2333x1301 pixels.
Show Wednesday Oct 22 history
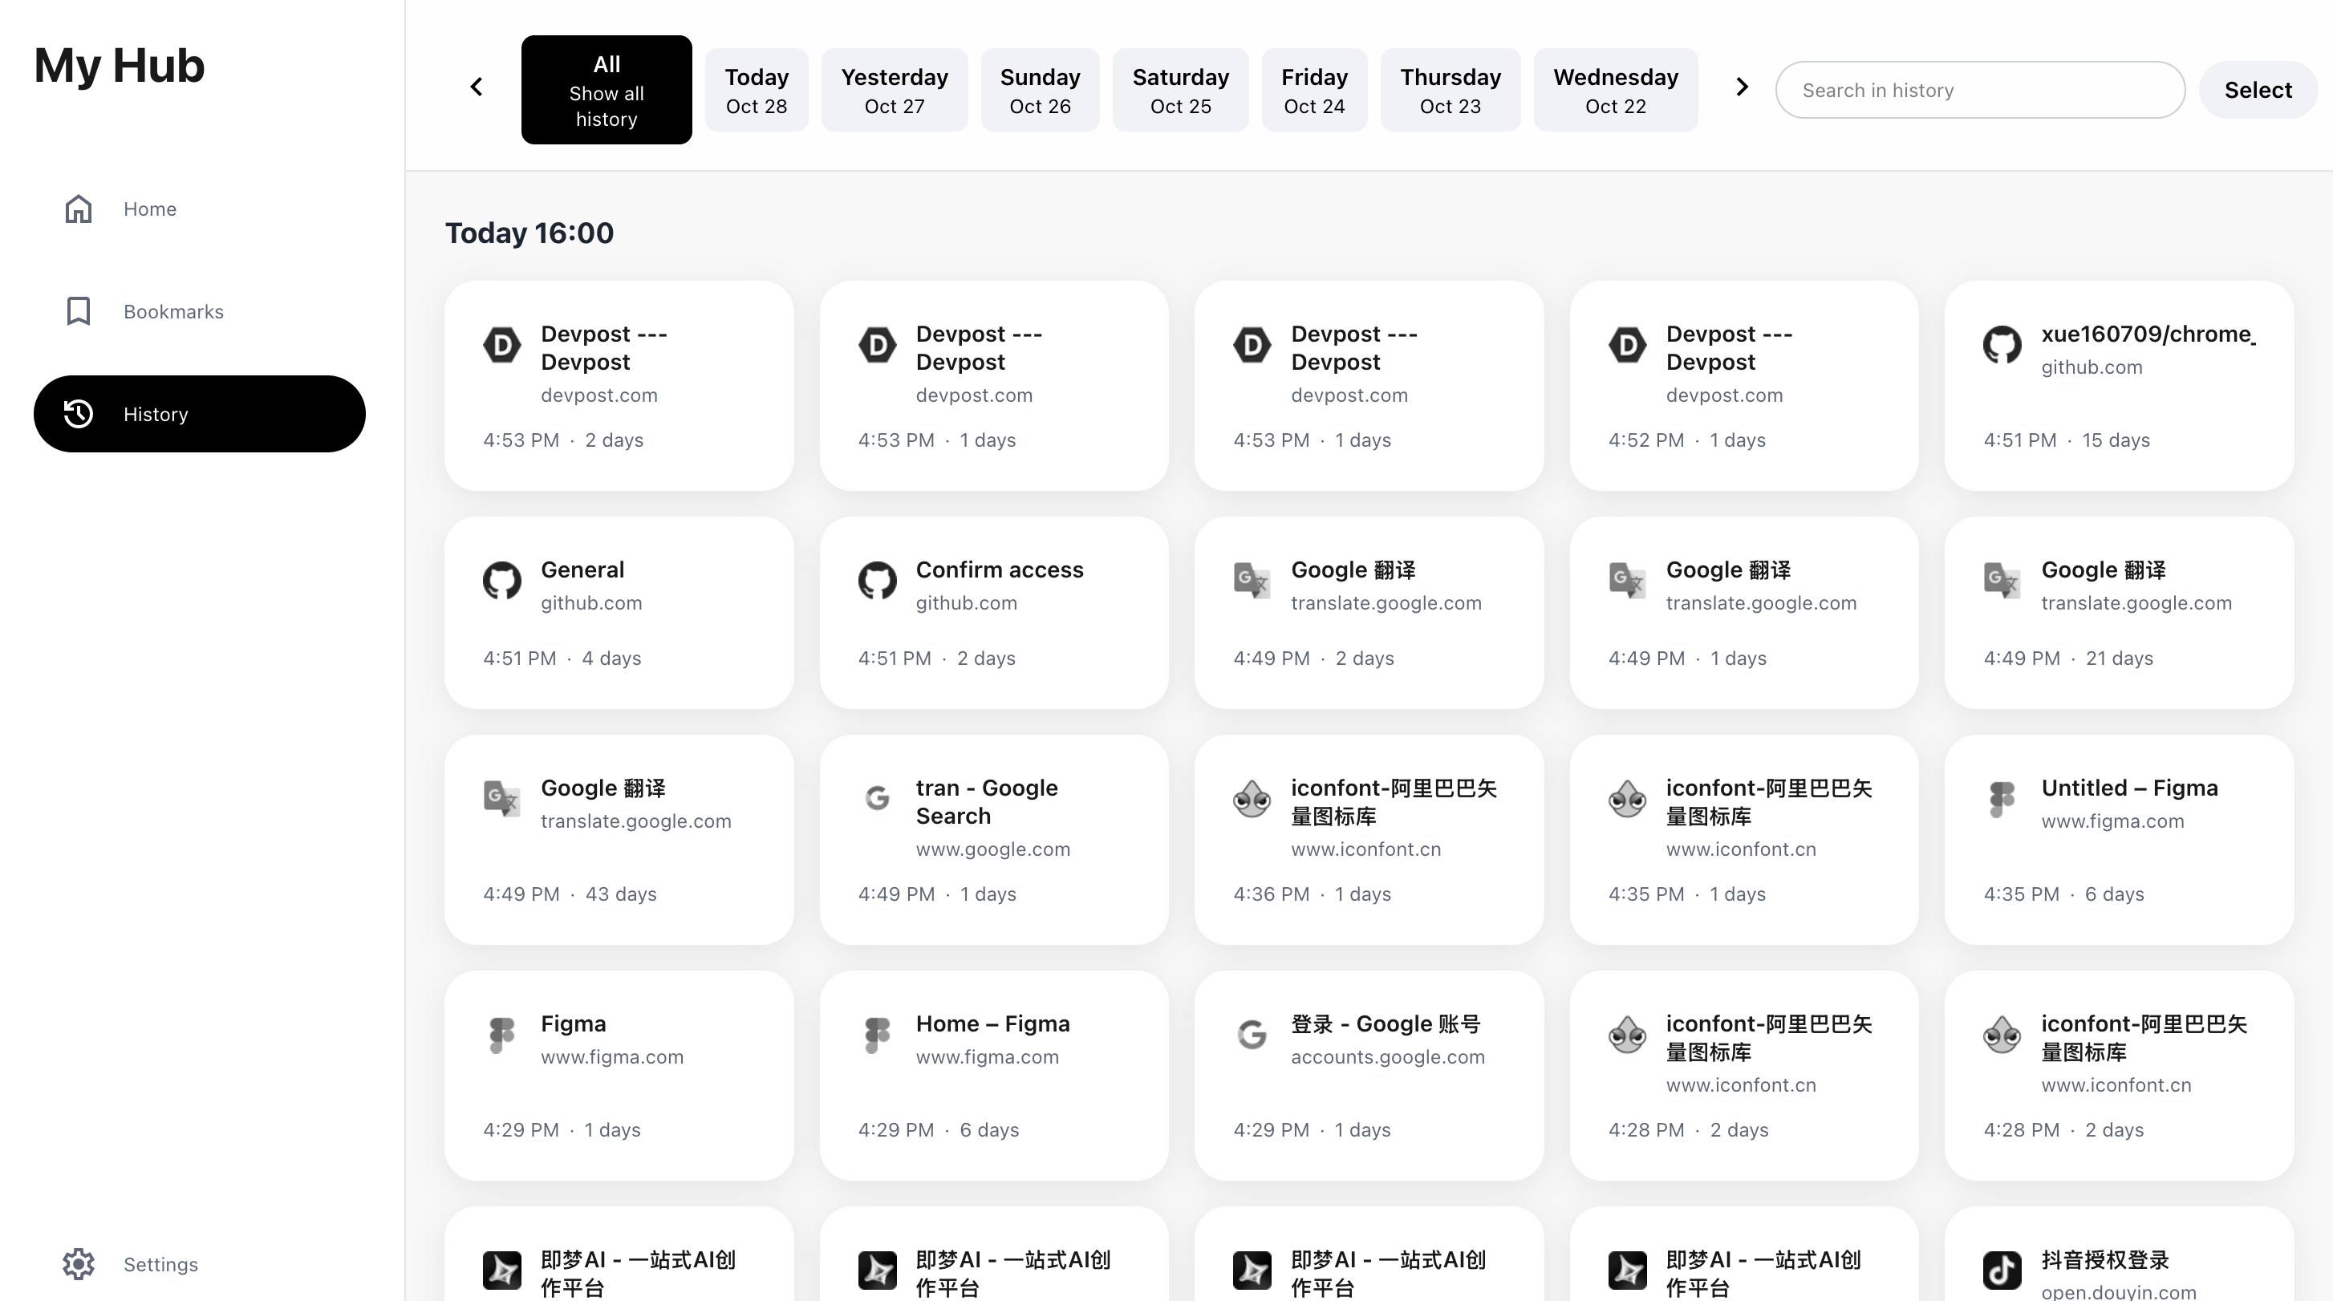pos(1615,90)
